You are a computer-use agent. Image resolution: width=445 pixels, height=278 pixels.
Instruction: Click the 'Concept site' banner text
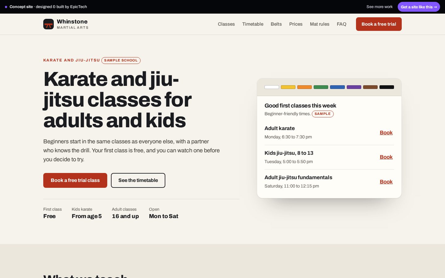coord(21,7)
